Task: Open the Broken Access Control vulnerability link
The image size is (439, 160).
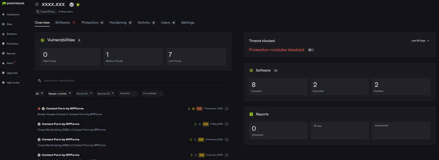Action: click(70, 114)
